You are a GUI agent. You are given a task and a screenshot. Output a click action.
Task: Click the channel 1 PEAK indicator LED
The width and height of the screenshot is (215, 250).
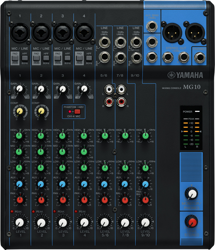pos(12,211)
